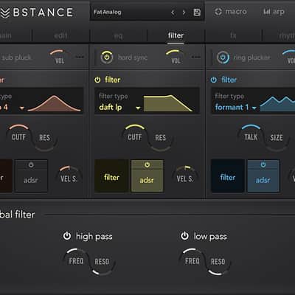Screen dimensions: 295x295
Task: Open the macro panel
Action: (231, 12)
